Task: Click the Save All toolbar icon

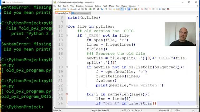Action: coord(65,9)
